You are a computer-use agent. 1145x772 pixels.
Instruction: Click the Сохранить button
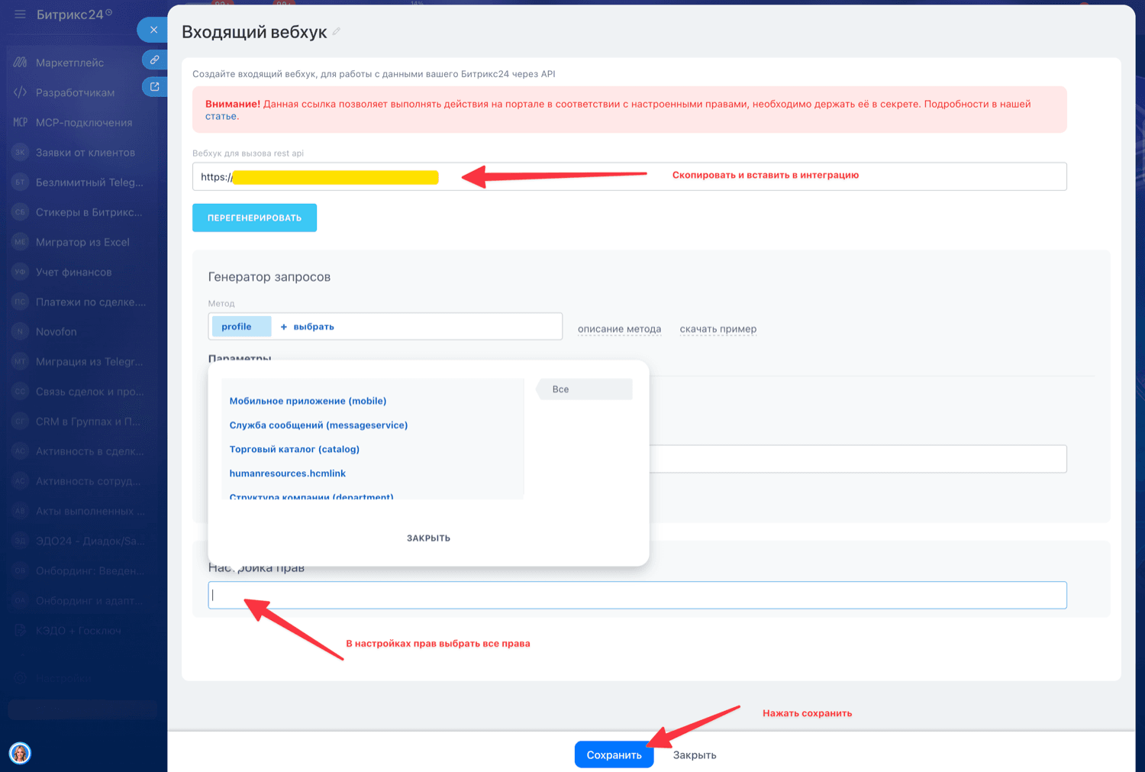pyautogui.click(x=614, y=754)
